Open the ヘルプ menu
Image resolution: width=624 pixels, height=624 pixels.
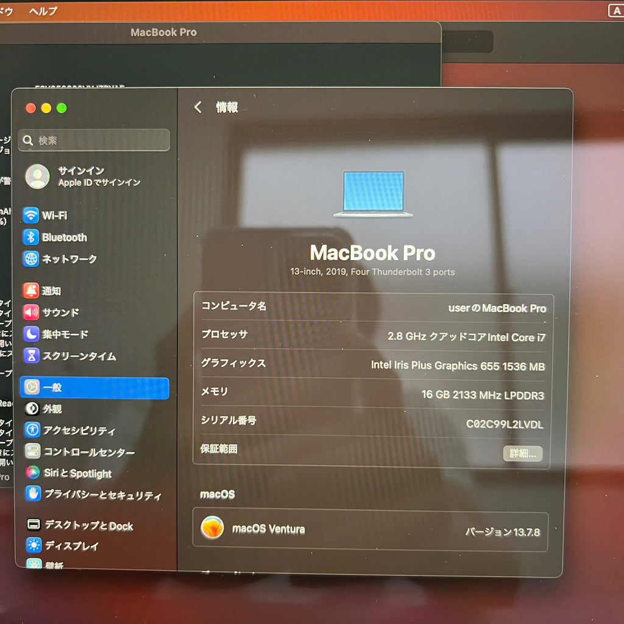(43, 11)
